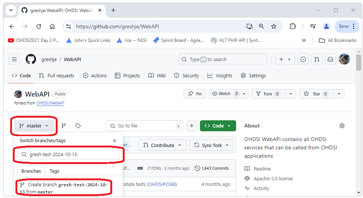View tags icon next to branches icon
363x198 pixels.
click(78, 126)
